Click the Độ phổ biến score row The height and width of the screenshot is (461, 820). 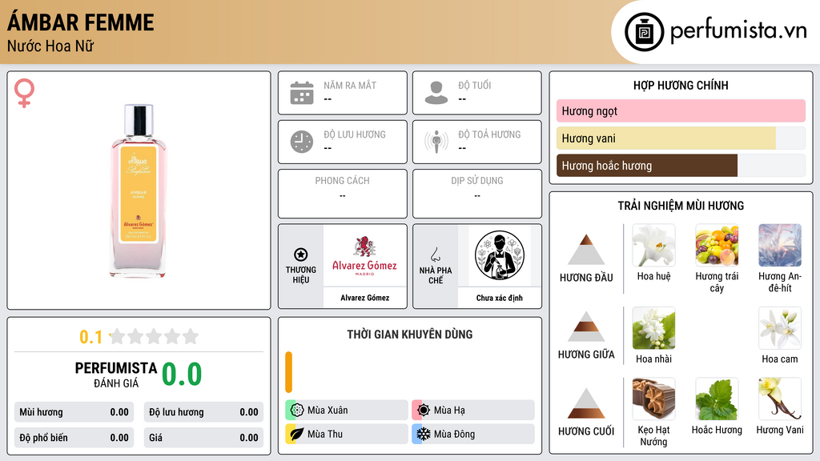[74, 438]
